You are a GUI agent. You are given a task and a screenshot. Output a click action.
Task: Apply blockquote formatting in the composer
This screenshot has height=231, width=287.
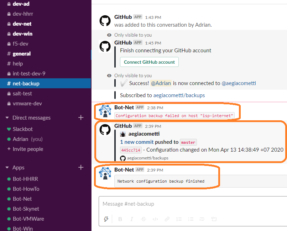pyautogui.click(x=202, y=219)
